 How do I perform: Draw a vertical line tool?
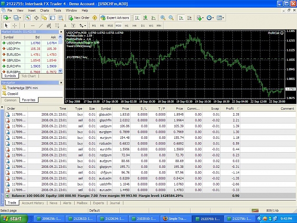[x=24, y=26]
